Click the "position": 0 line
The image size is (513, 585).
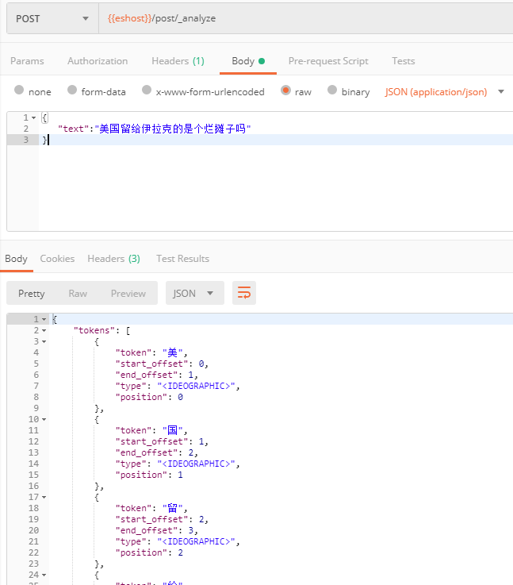149,397
